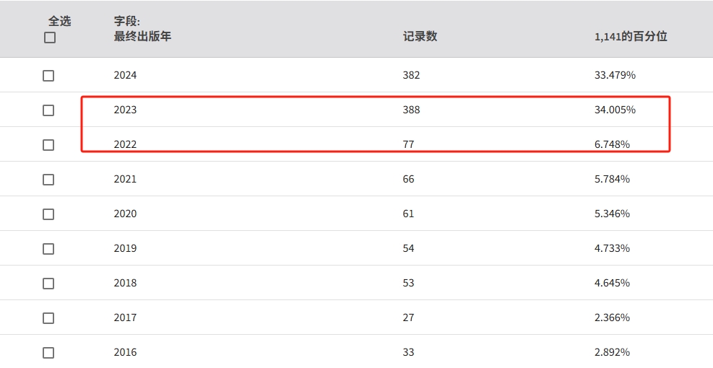This screenshot has width=713, height=368.
Task: Click record count 388
Action: point(411,110)
